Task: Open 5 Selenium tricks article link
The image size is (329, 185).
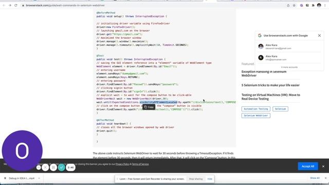Action: [270, 85]
